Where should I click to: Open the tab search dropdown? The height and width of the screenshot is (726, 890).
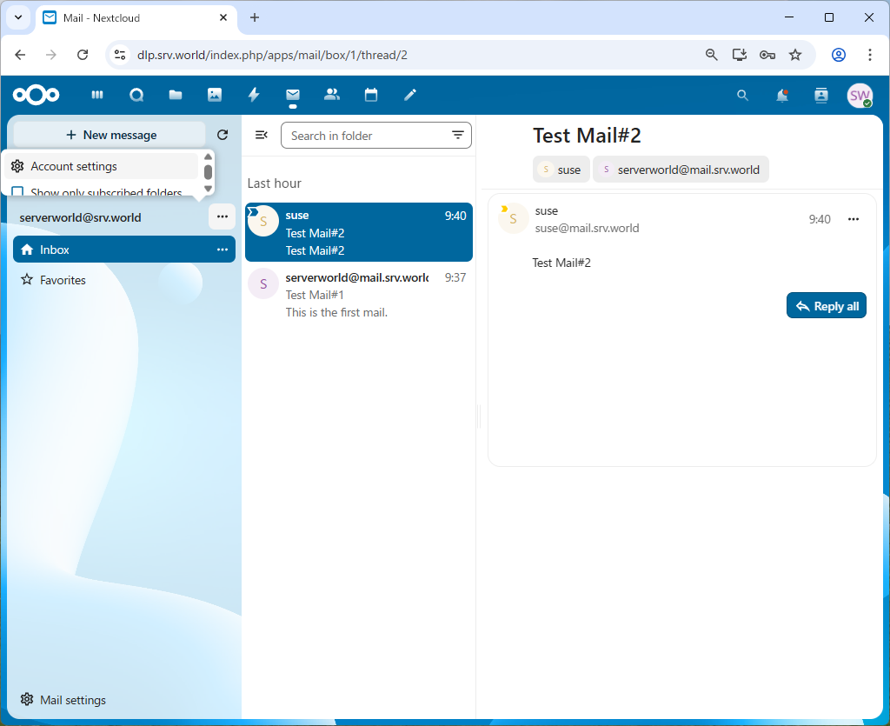coord(18,17)
